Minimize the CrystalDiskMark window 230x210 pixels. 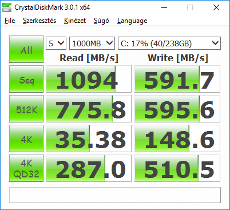coord(164,7)
